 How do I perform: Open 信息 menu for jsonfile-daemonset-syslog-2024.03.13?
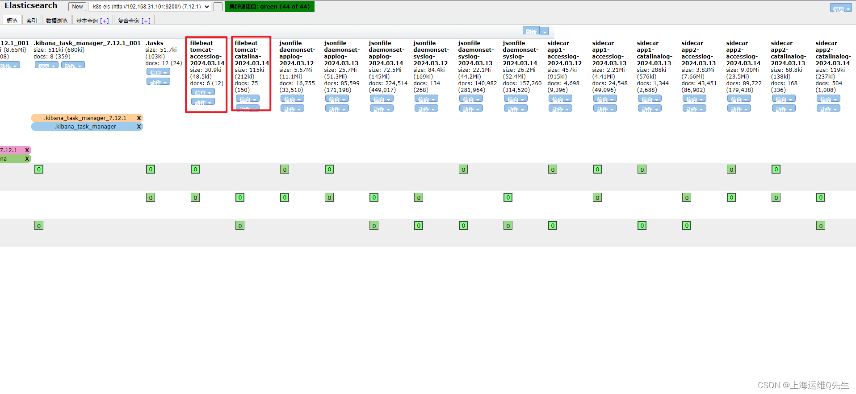[x=471, y=99]
